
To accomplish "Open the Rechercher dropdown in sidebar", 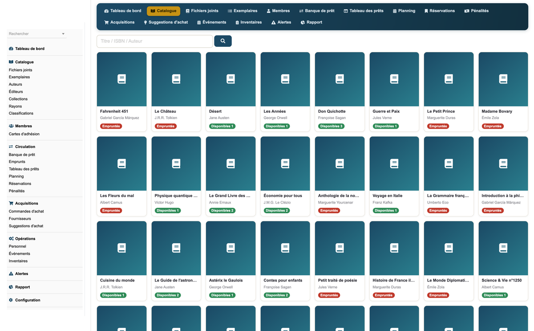I will coord(37,34).
